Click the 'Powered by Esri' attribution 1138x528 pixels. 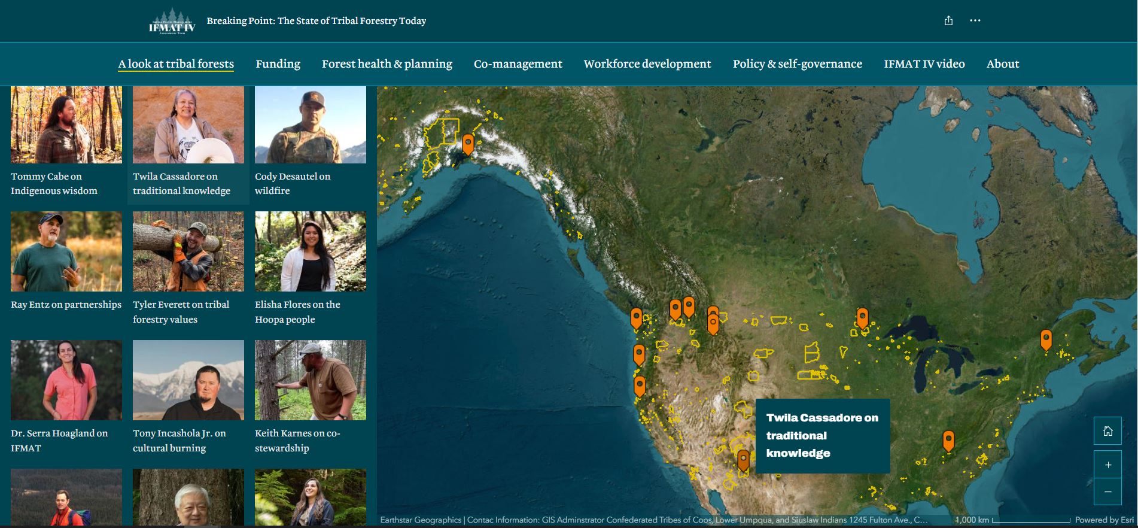1104,520
